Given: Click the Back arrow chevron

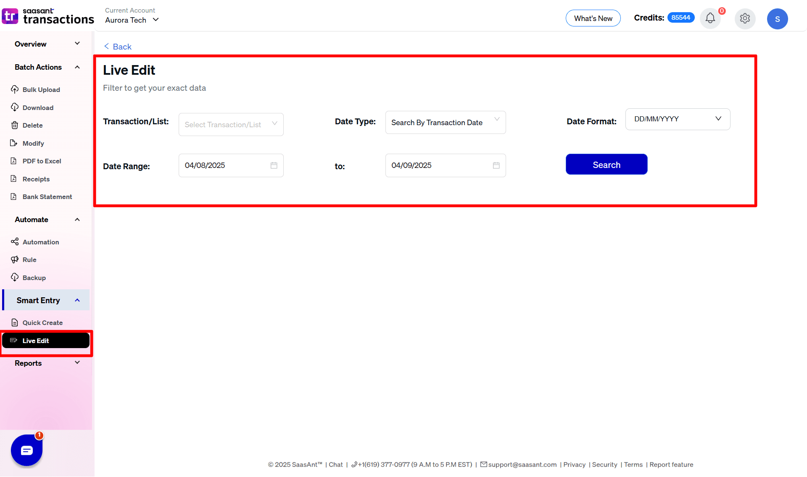Looking at the screenshot, I should coord(106,46).
